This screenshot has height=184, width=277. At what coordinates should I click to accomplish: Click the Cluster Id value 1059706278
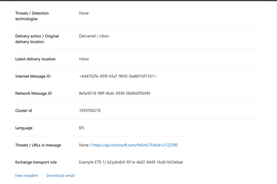pos(90,110)
